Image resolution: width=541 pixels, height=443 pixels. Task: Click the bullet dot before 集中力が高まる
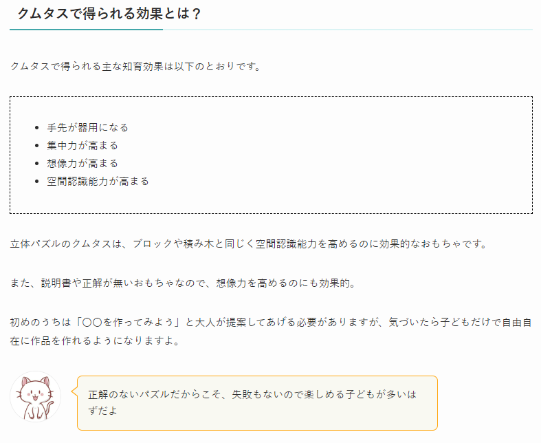37,146
